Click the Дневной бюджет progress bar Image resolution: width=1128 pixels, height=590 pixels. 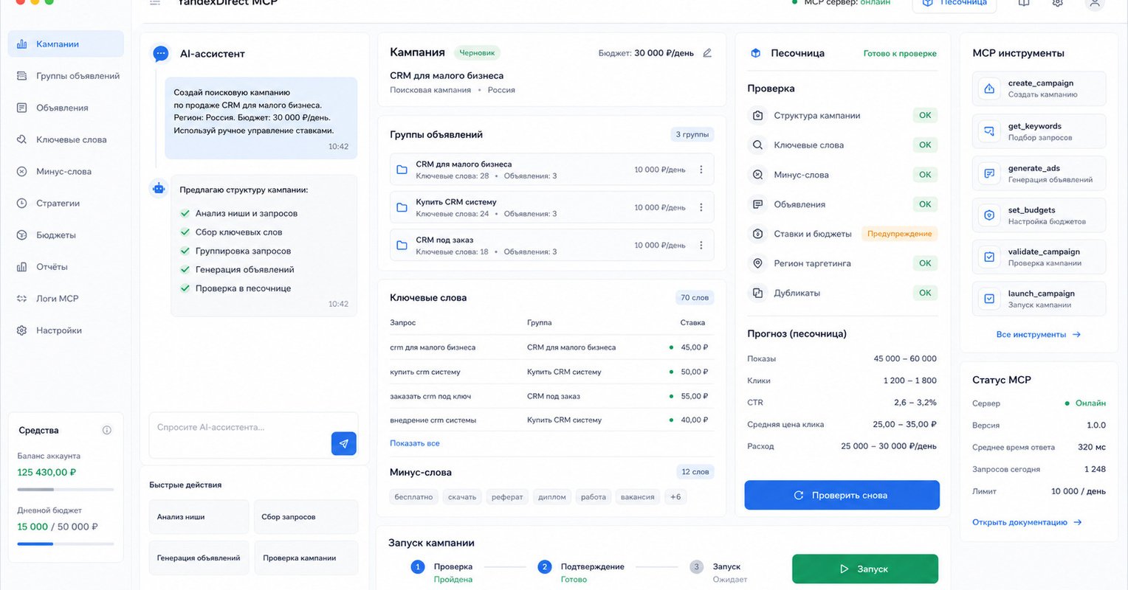(x=66, y=544)
